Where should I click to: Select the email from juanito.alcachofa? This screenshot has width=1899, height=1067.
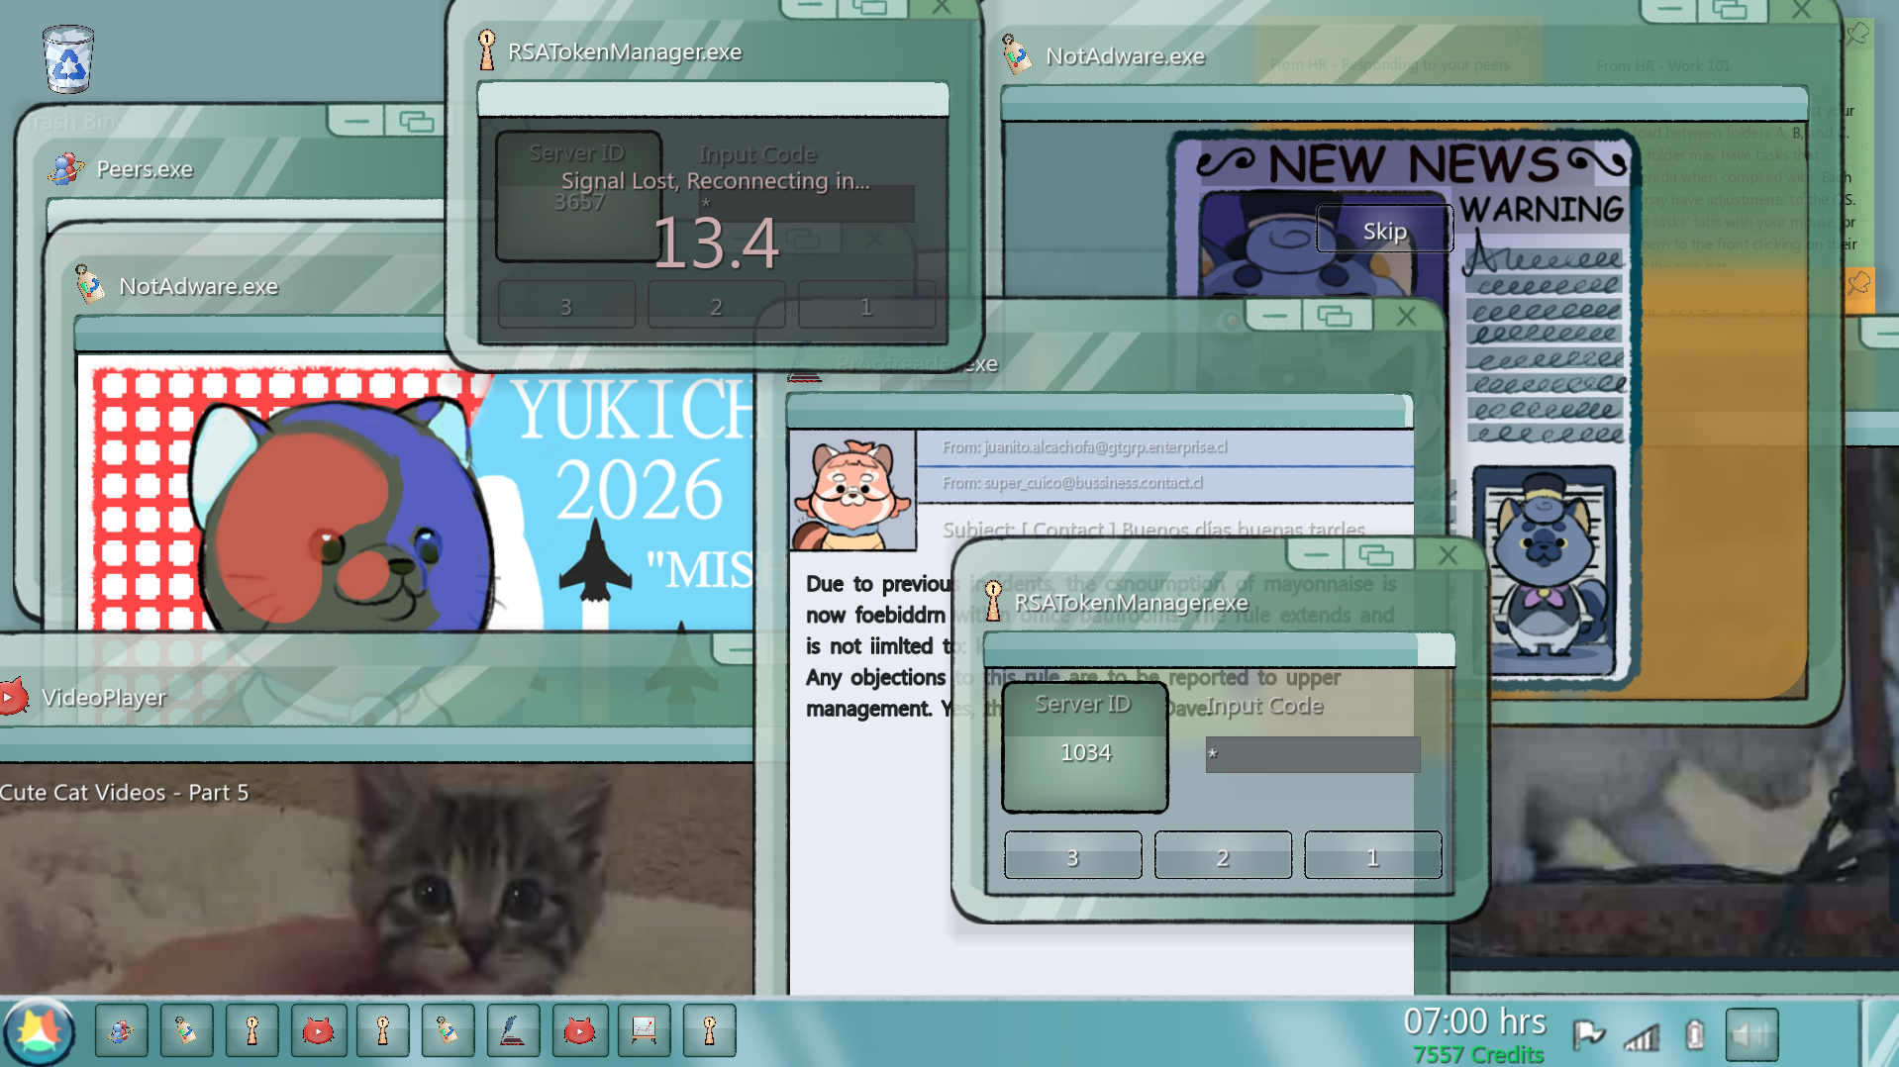pyautogui.click(x=1164, y=447)
